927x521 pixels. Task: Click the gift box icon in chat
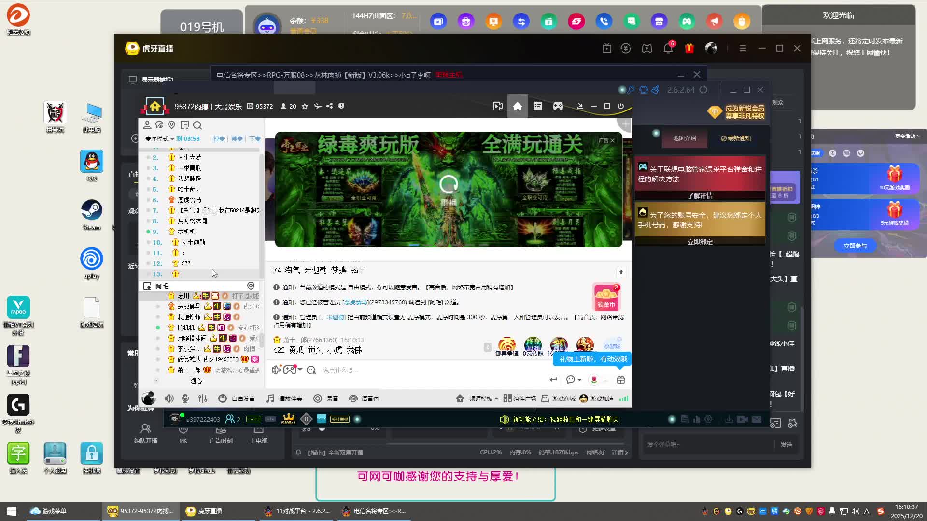pos(621,380)
